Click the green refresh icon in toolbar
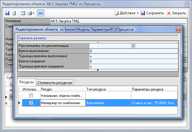Screen dimensions: 192x132 pos(14,13)
